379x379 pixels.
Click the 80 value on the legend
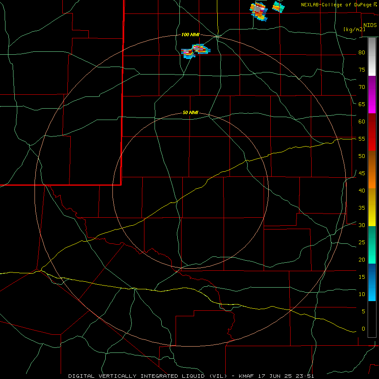(362, 53)
